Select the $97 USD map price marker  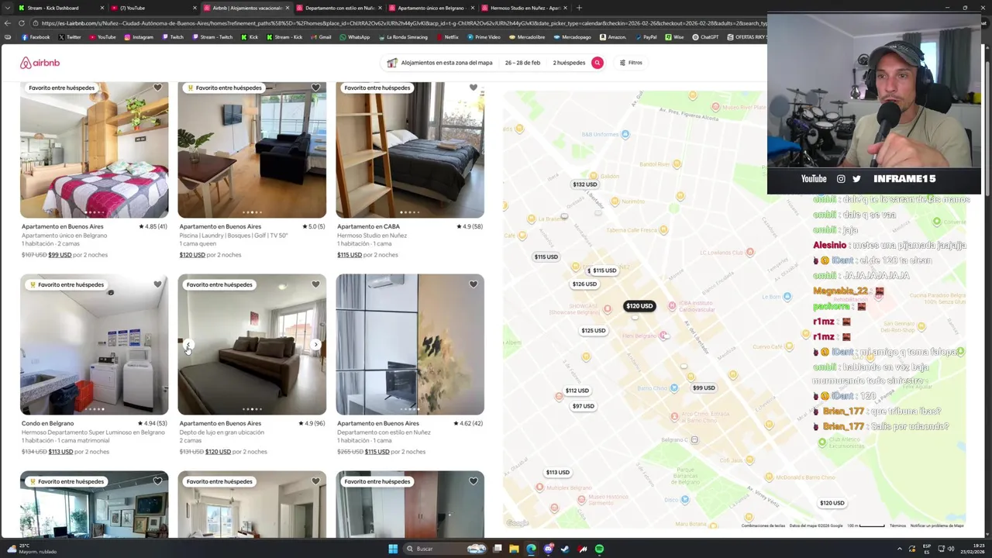point(583,406)
